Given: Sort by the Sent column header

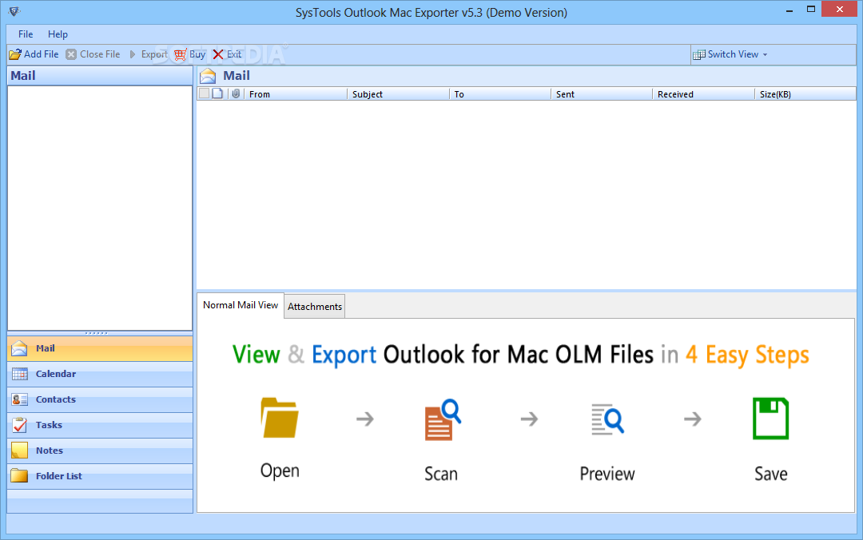Looking at the screenshot, I should coord(602,94).
